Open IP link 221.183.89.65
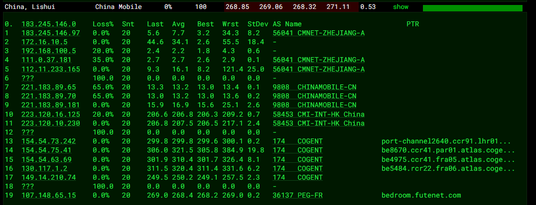The height and width of the screenshot is (205, 536). (x=48, y=87)
